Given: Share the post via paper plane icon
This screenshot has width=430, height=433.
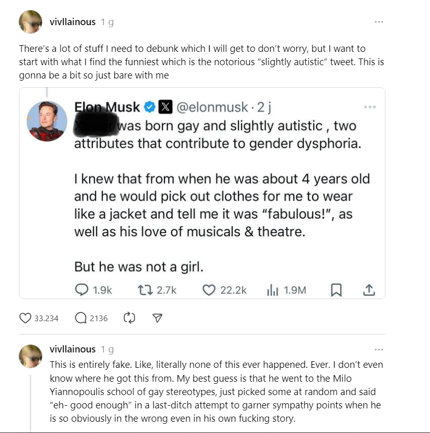Looking at the screenshot, I should pyautogui.click(x=157, y=318).
